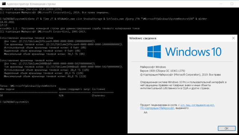Click the date output 14.02.2021
This screenshot has width=239, height=135.
tap(7, 22)
